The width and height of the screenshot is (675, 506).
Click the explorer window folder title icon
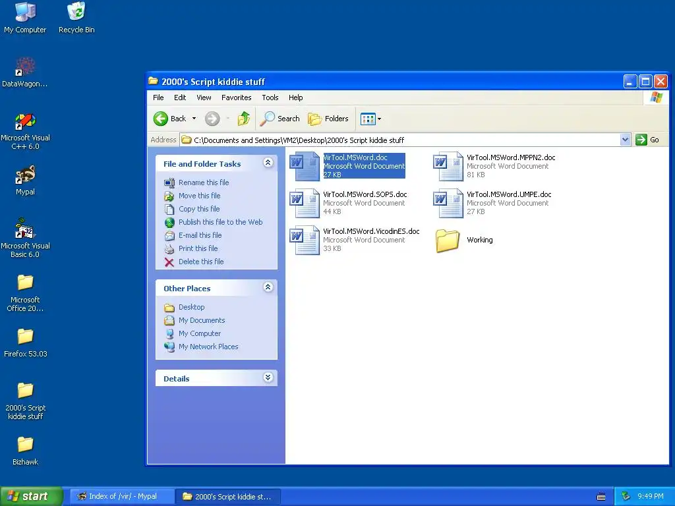(153, 81)
